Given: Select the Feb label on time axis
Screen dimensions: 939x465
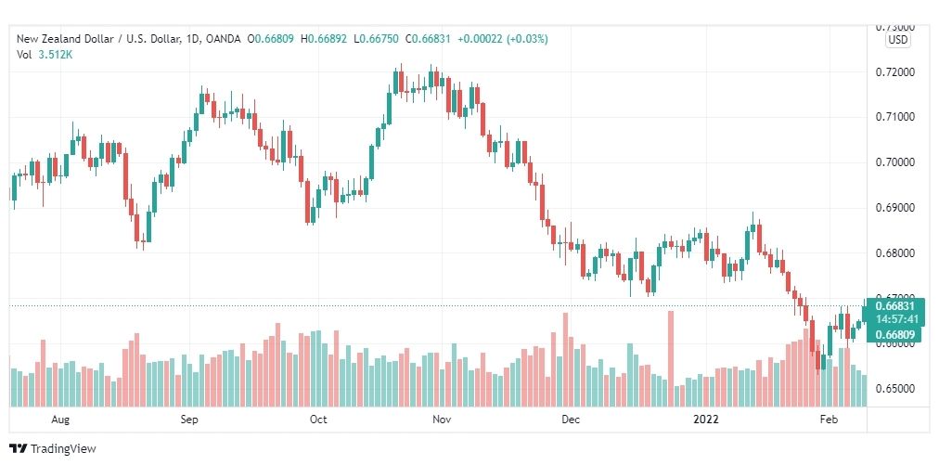Looking at the screenshot, I should [829, 420].
